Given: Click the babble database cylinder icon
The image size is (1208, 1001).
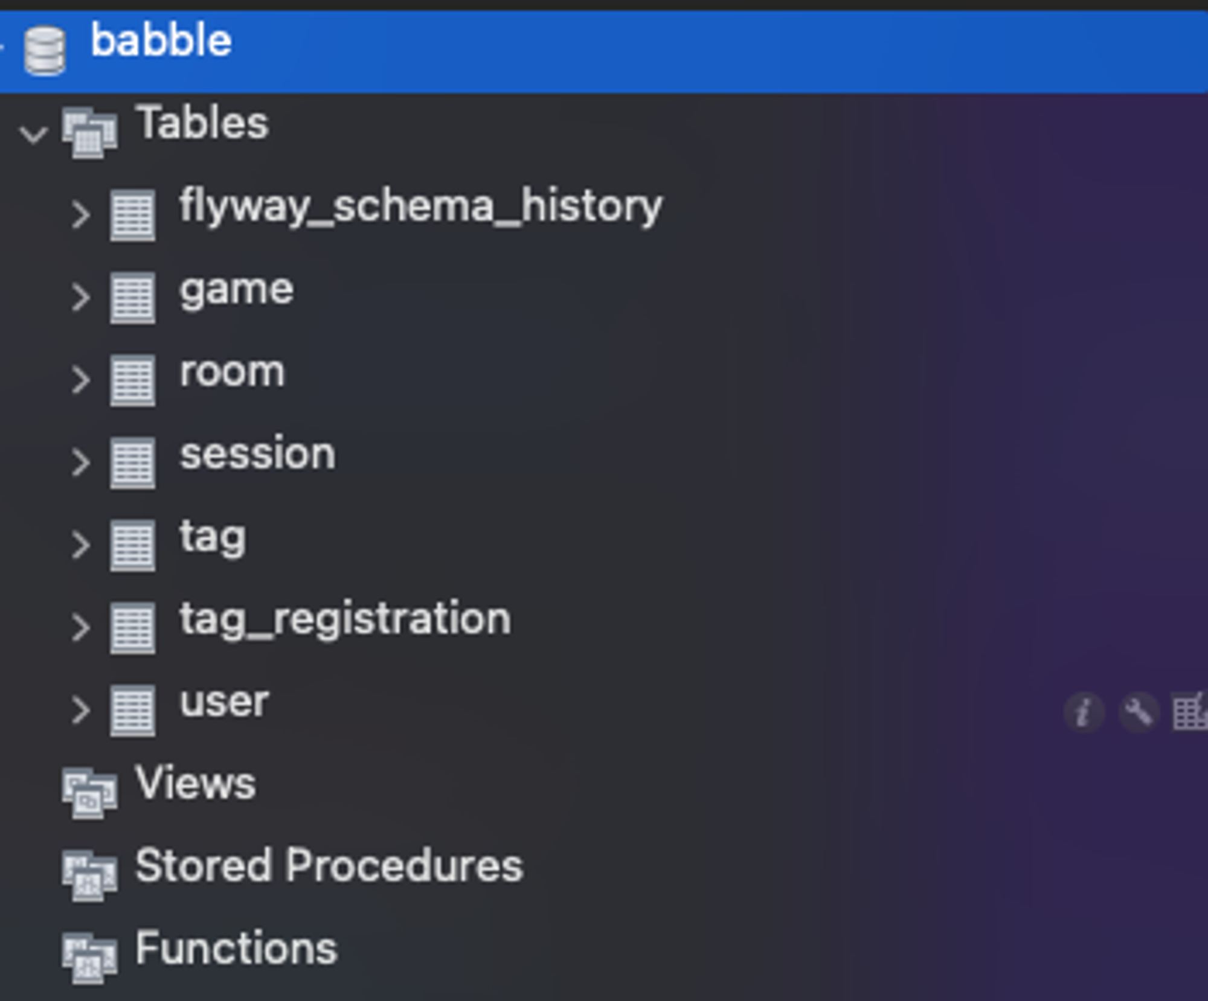Looking at the screenshot, I should pyautogui.click(x=45, y=51).
